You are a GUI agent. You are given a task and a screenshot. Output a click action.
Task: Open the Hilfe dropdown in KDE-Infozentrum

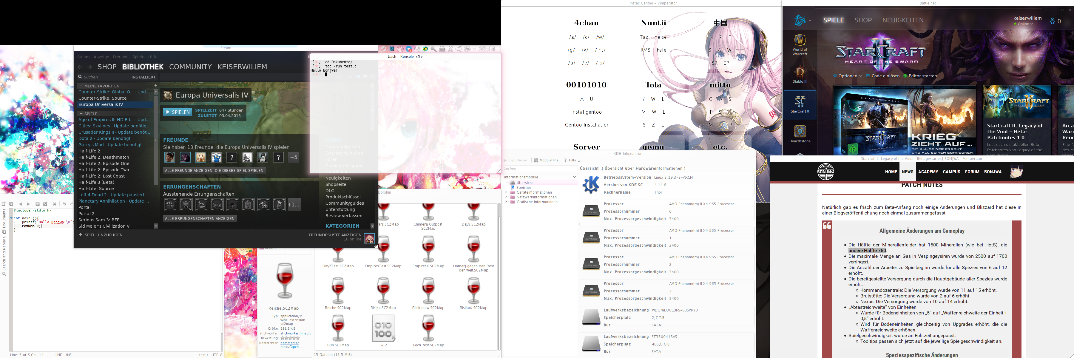click(572, 161)
